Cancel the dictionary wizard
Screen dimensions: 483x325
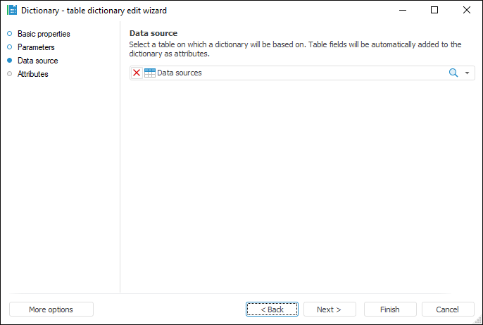coord(447,309)
